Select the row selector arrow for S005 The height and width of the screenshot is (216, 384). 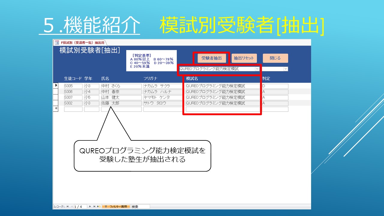click(x=55, y=86)
